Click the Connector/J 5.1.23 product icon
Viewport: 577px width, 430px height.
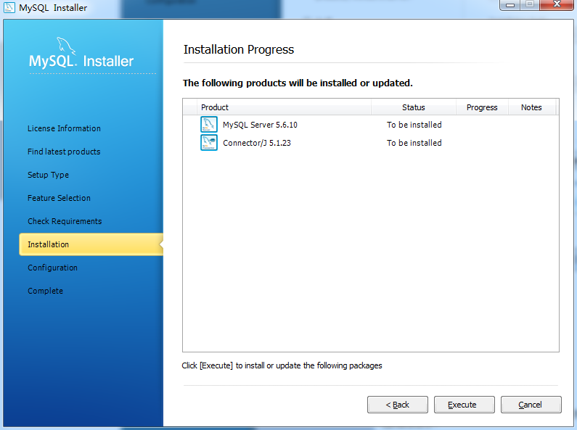pos(208,143)
